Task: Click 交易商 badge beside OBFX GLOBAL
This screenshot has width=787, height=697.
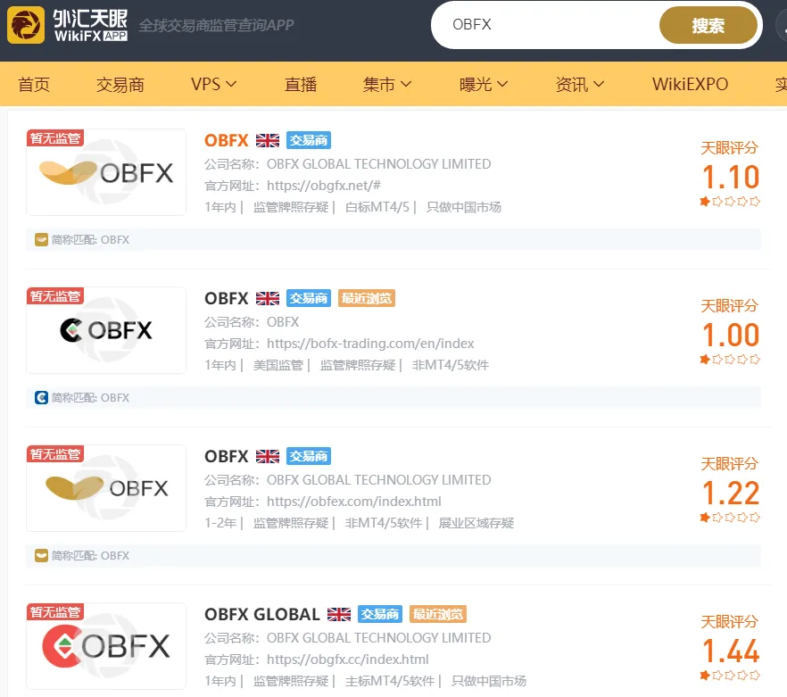Action: [380, 615]
